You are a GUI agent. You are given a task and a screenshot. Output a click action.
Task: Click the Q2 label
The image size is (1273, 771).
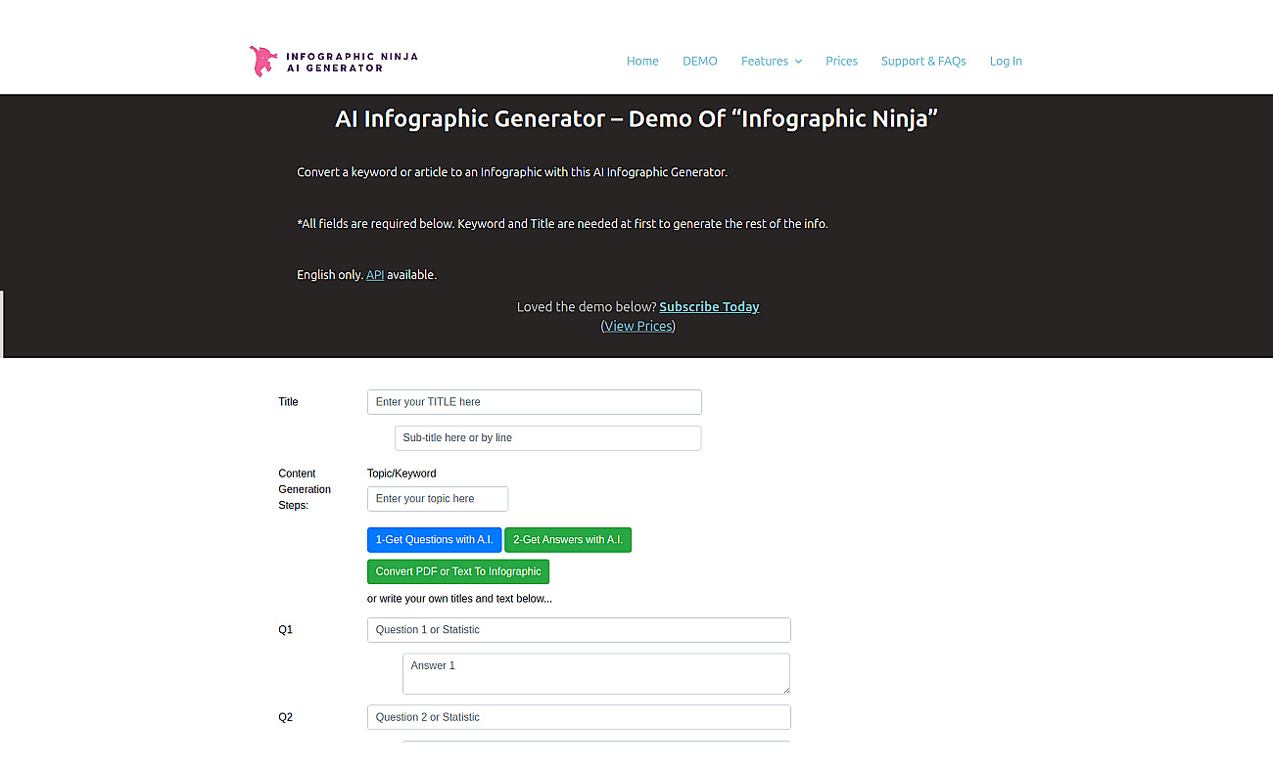pos(286,717)
